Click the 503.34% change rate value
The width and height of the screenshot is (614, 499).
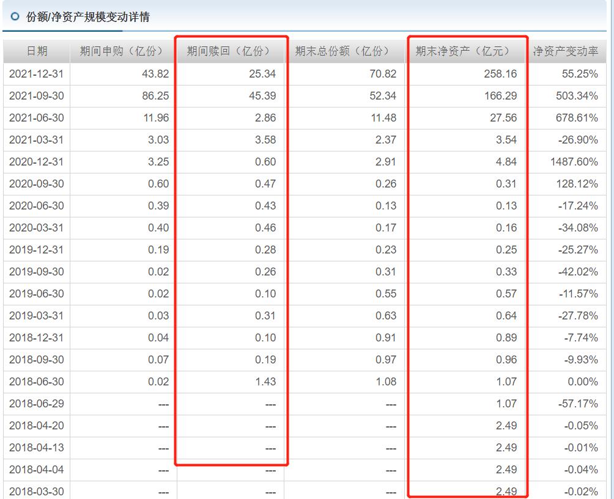[577, 95]
